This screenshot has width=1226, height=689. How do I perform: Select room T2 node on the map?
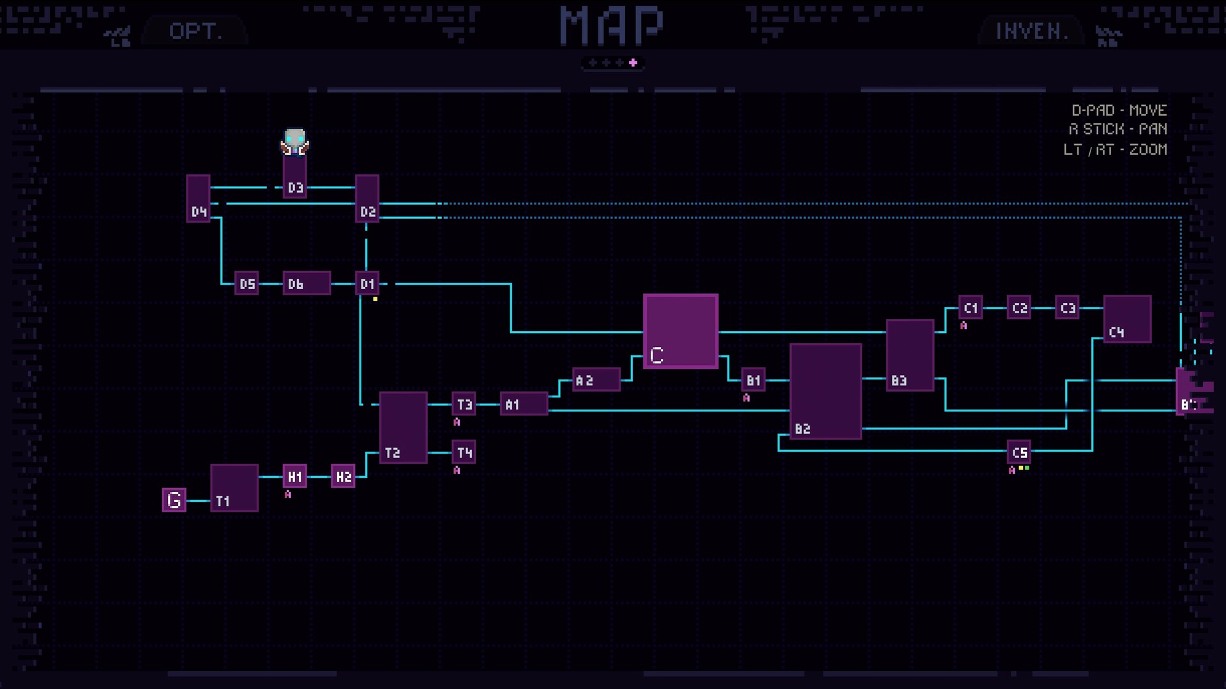click(404, 426)
